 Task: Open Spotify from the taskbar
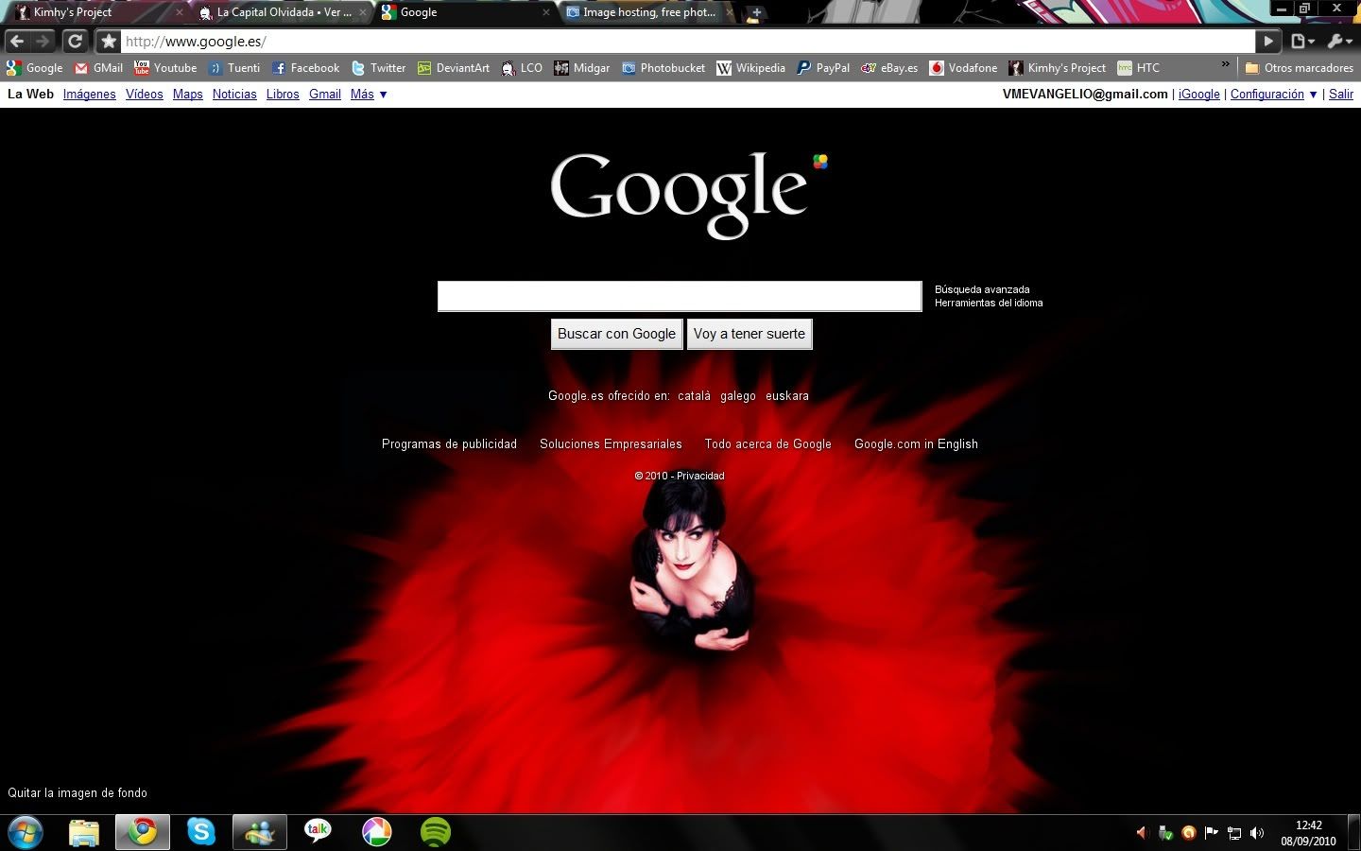tap(435, 832)
